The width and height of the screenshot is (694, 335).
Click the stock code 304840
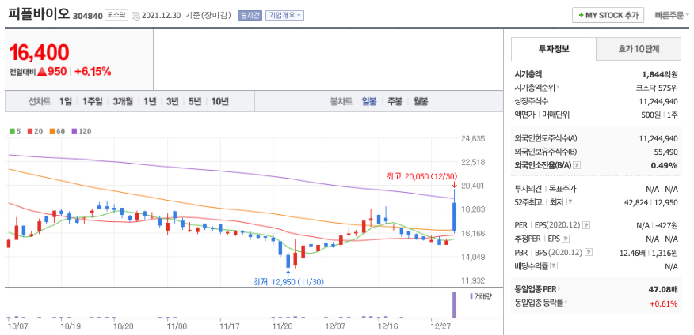[x=89, y=17]
